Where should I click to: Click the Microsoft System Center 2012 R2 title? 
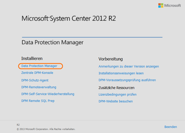pyautogui.click(x=69, y=19)
